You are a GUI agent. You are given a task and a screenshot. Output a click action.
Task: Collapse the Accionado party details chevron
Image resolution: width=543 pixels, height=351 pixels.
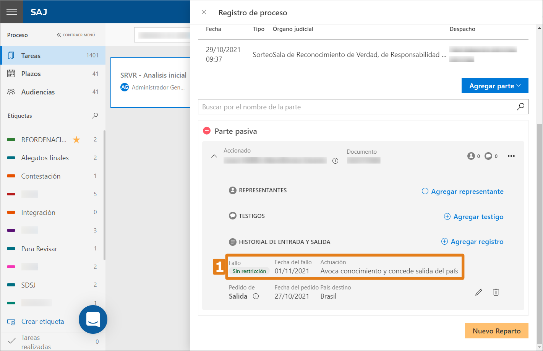click(x=214, y=156)
